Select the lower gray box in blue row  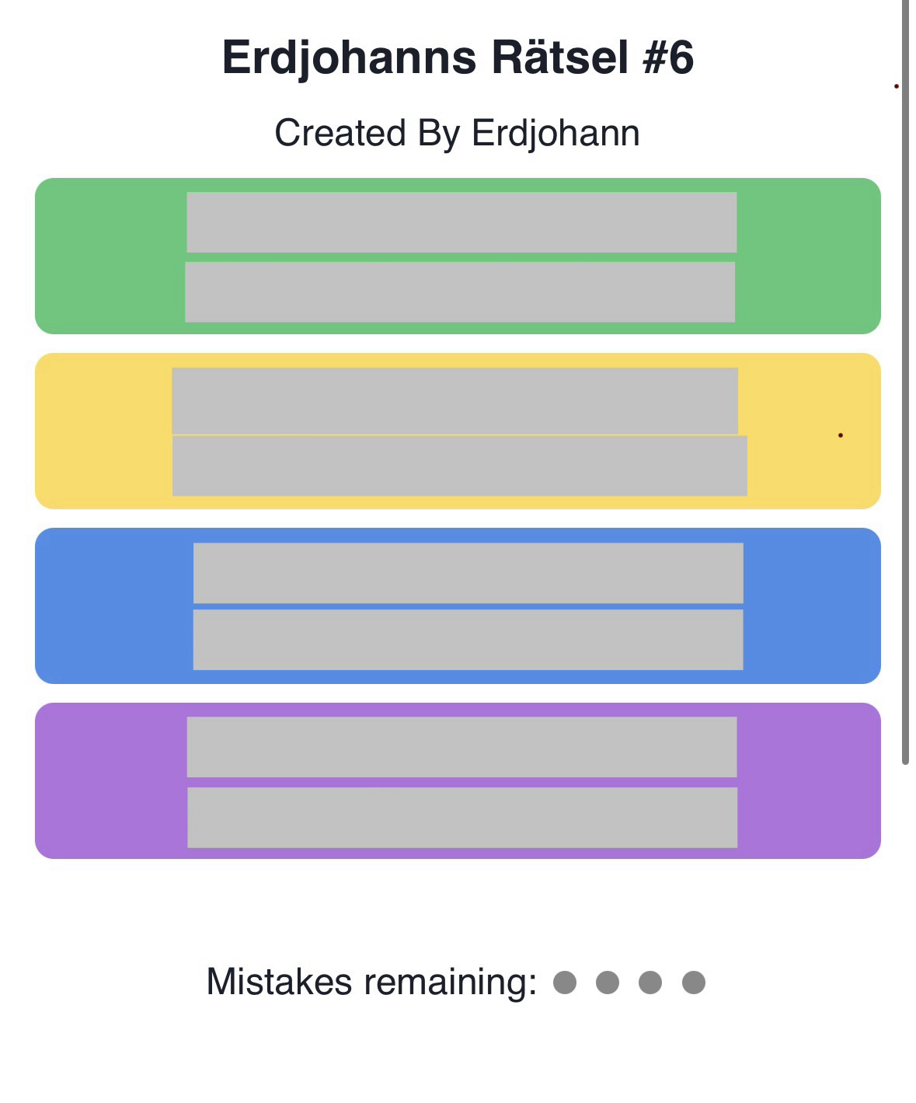[468, 640]
